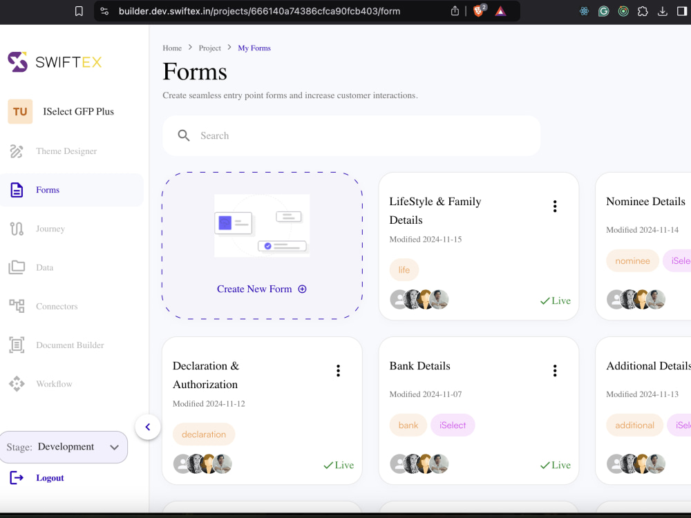Click the share icon in address bar
Viewport: 691px width, 518px height.
(x=455, y=11)
